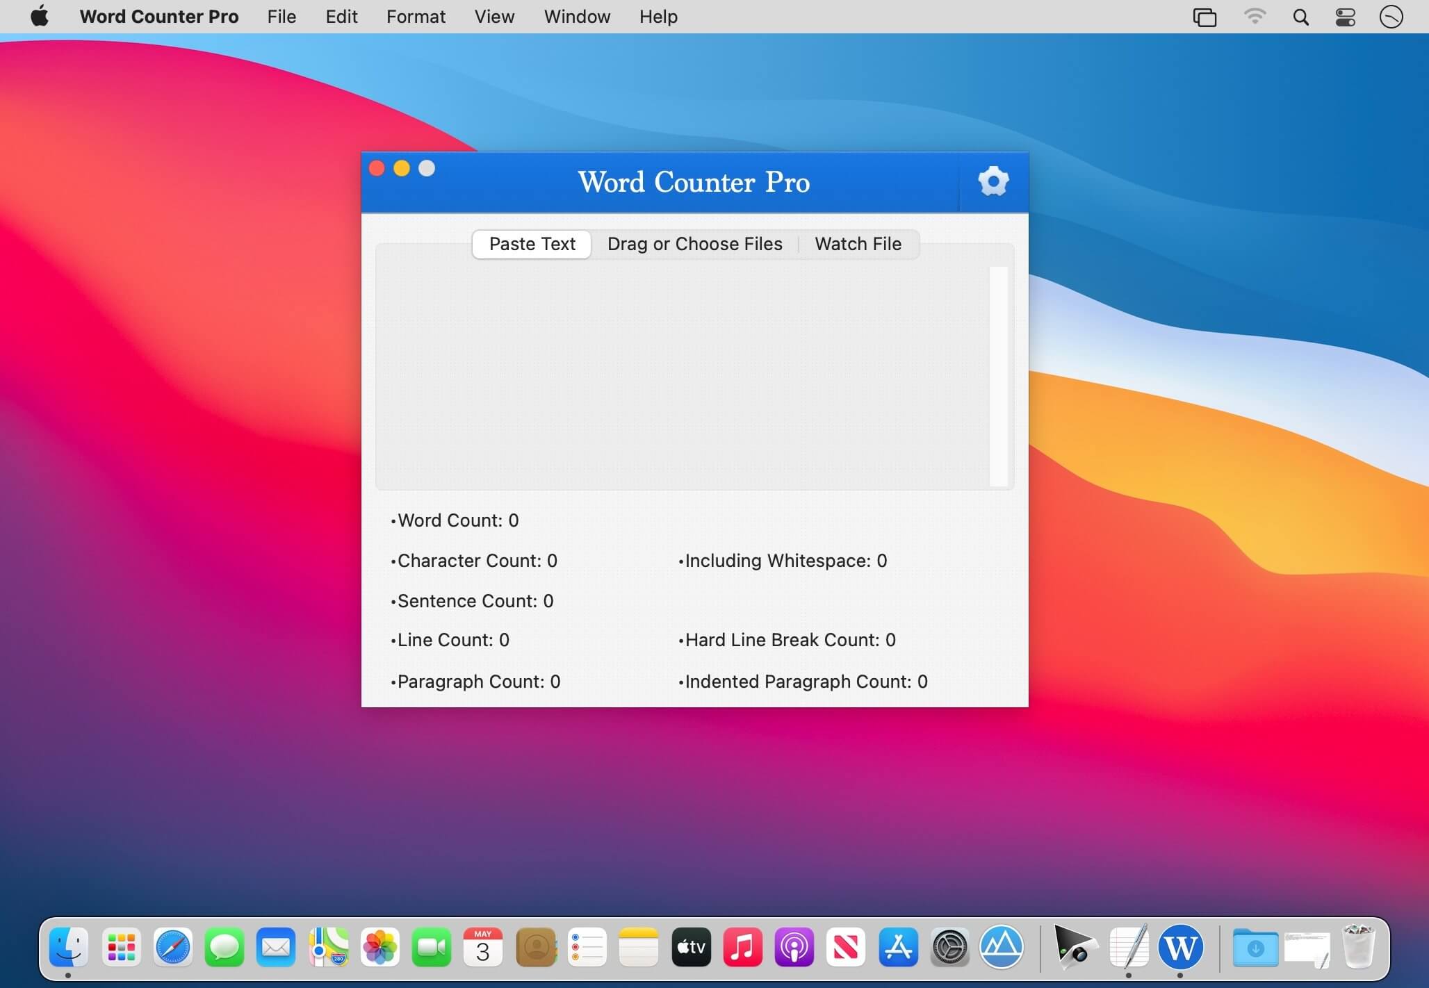Open TextEdit from the Dock

[1129, 946]
